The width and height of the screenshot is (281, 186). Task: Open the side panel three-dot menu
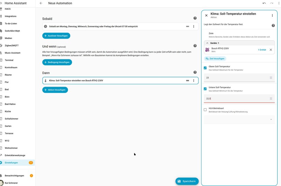[272, 15]
